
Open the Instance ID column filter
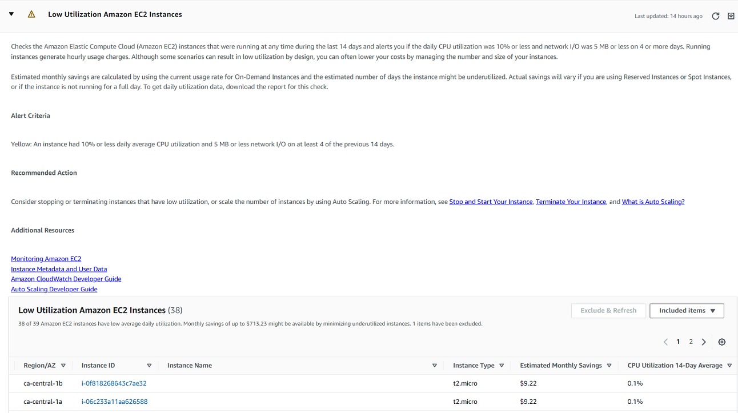[x=149, y=365]
